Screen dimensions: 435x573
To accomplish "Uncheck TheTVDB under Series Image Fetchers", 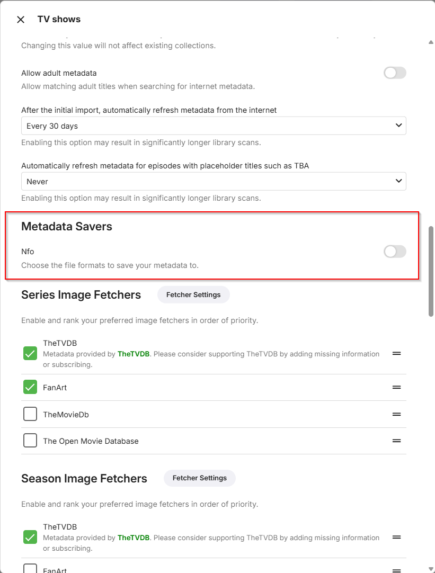I will pos(30,353).
